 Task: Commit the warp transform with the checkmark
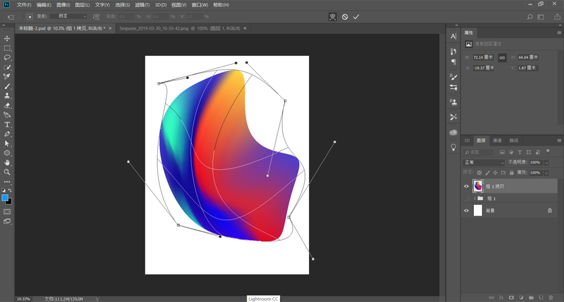(356, 17)
